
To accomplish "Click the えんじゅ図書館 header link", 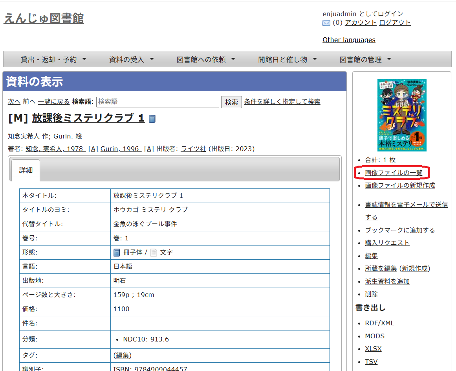I will click(43, 19).
